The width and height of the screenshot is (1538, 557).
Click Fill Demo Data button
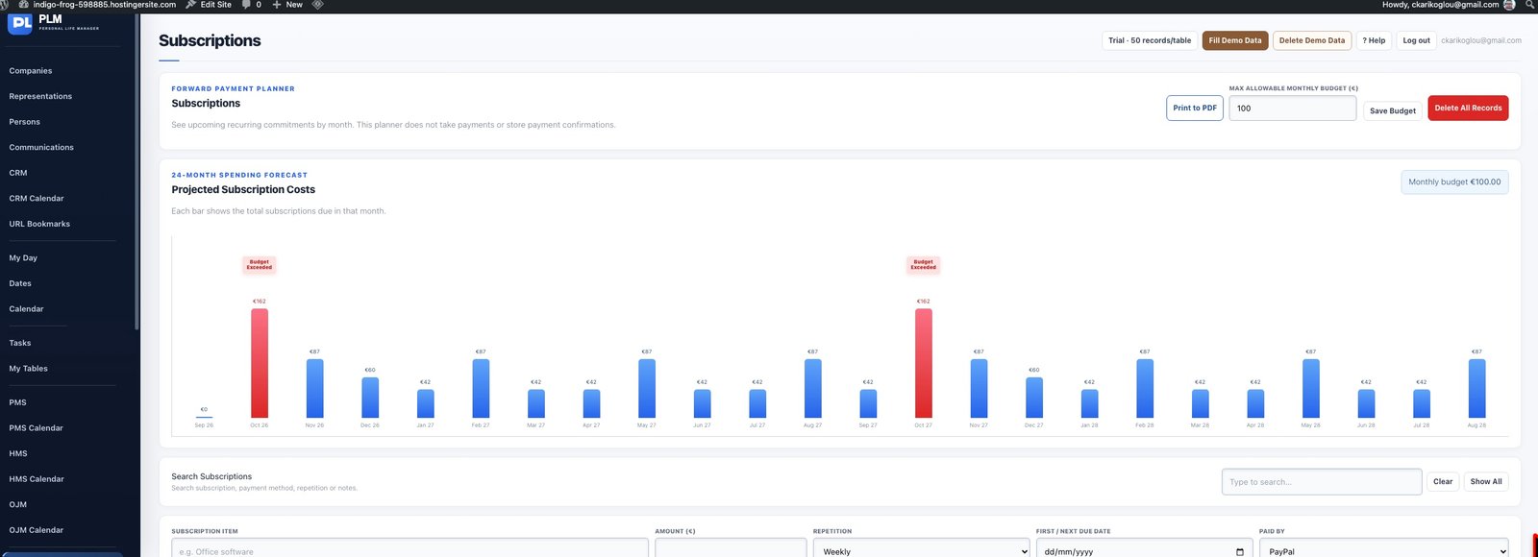pyautogui.click(x=1235, y=40)
